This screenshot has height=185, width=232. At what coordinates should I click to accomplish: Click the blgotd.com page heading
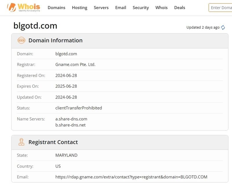(35, 26)
